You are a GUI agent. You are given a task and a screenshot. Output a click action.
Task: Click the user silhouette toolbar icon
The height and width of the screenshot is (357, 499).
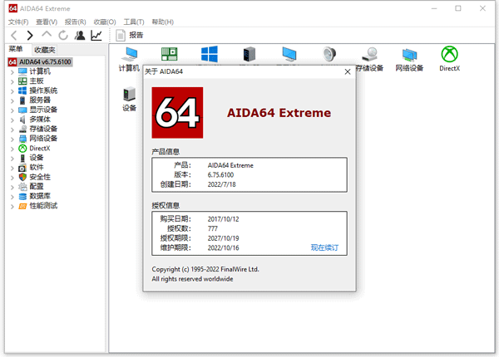click(80, 35)
